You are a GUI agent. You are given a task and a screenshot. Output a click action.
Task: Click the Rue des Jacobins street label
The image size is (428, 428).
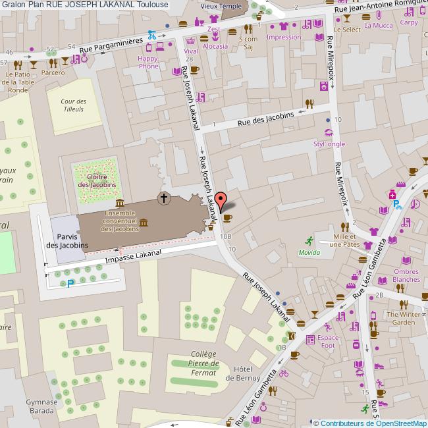pyautogui.click(x=265, y=119)
